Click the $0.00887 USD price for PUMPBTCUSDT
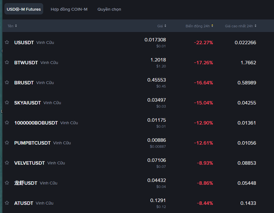274x213 pixels. tap(158, 146)
